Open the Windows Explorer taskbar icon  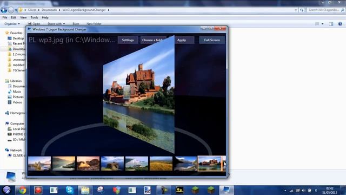click(x=85, y=190)
